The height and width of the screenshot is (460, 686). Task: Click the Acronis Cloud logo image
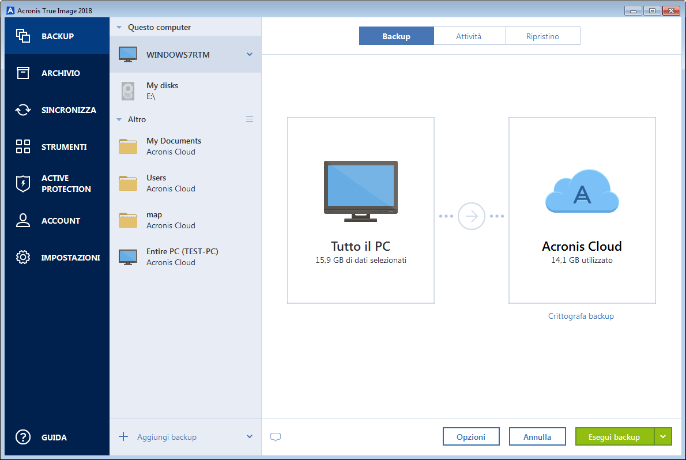[x=582, y=191]
